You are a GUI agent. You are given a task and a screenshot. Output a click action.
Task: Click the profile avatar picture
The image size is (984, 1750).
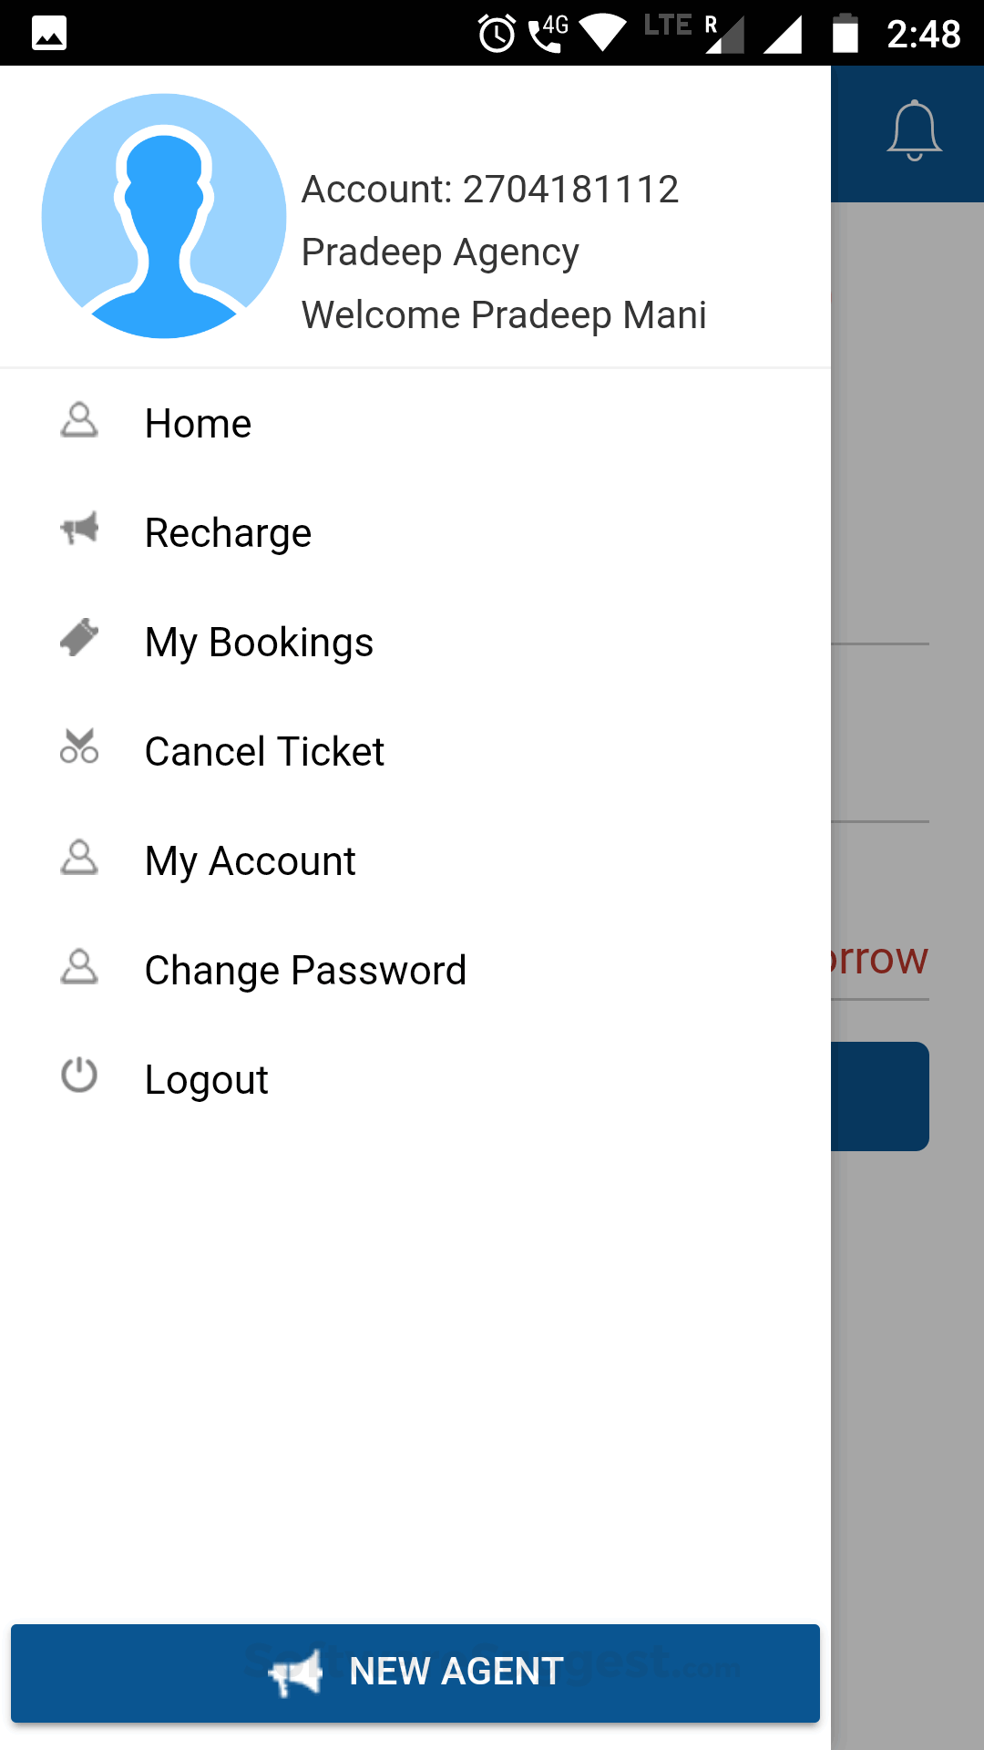click(164, 216)
